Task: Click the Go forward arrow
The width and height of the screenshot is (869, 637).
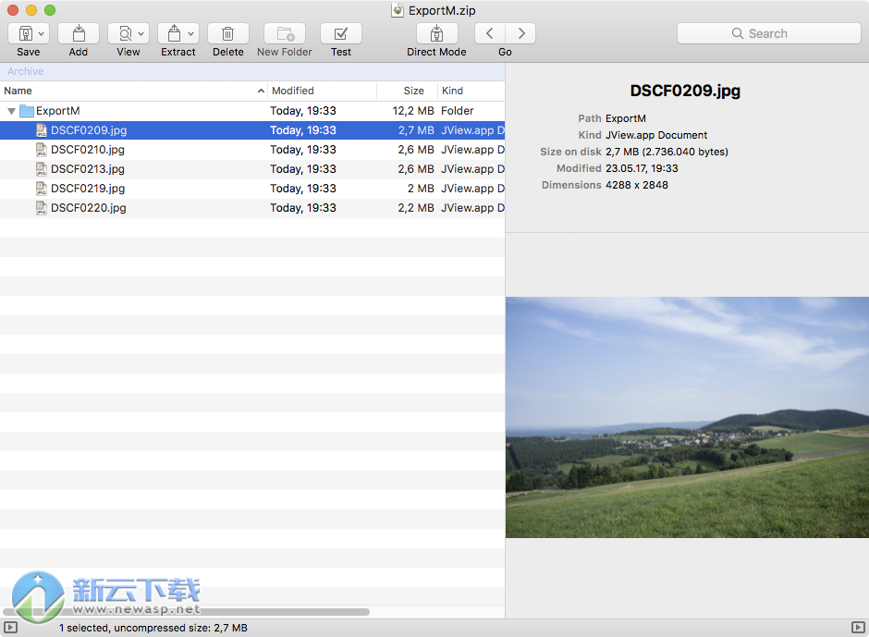Action: coord(520,32)
